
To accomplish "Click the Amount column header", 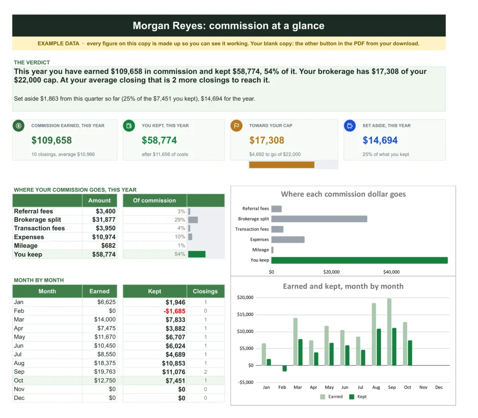I will 99,200.
